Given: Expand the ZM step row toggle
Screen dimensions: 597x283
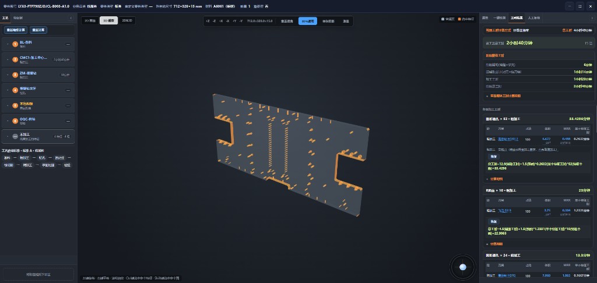Looking at the screenshot, I should tap(7, 75).
